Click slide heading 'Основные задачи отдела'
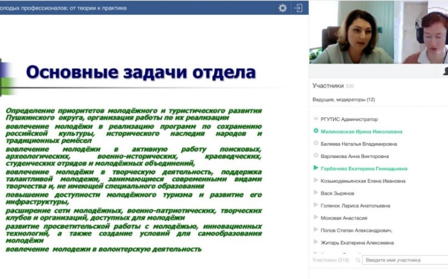The height and width of the screenshot is (279, 448). [141, 72]
